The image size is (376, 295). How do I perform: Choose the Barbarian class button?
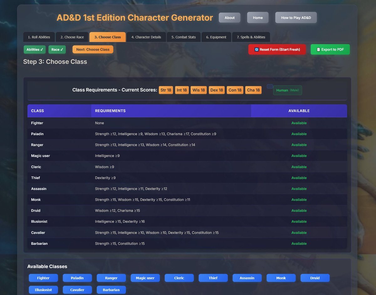[x=111, y=290]
